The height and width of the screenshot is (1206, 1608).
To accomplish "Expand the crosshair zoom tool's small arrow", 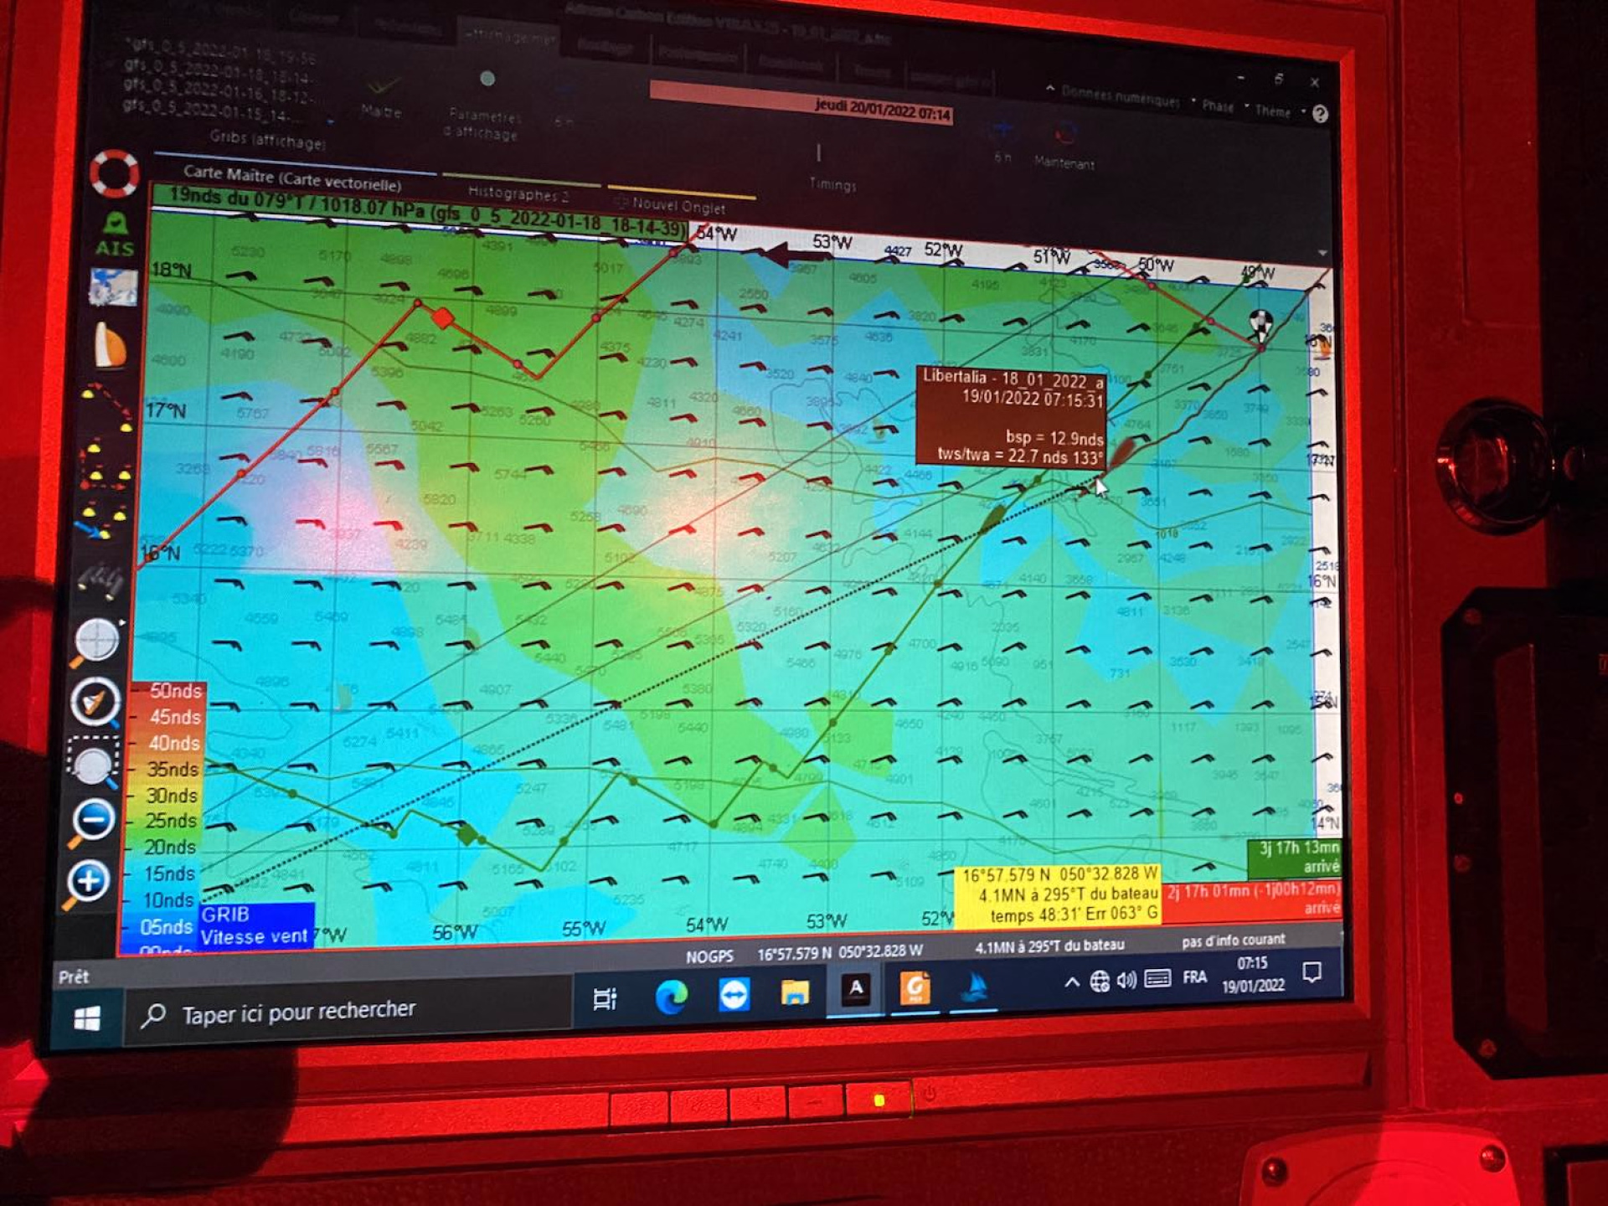I will (122, 623).
